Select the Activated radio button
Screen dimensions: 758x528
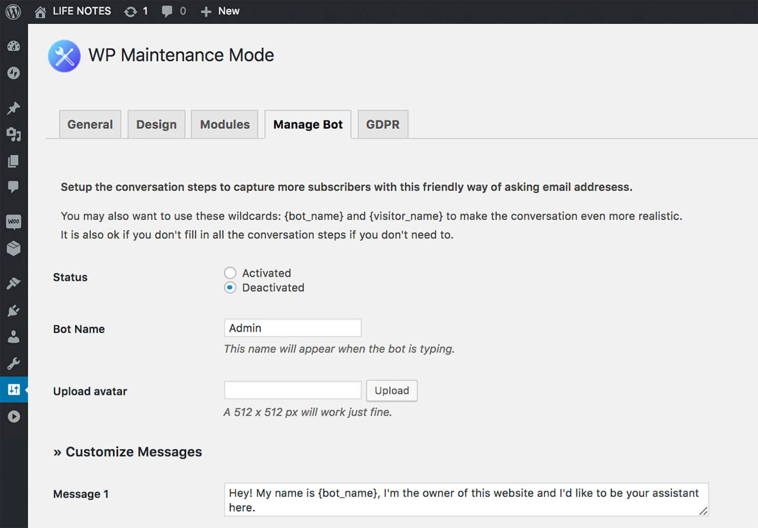(230, 273)
